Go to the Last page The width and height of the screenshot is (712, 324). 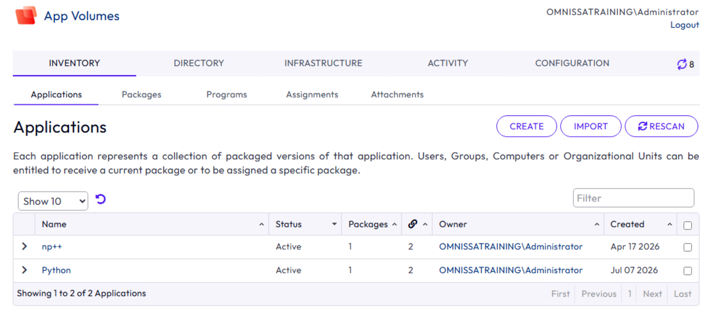682,294
